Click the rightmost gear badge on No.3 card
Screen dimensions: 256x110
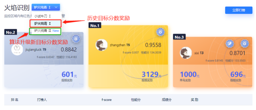tap(245, 43)
